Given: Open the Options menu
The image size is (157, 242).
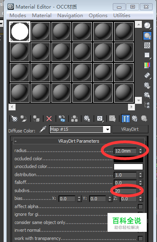Looking at the screenshot, I should click(98, 16).
